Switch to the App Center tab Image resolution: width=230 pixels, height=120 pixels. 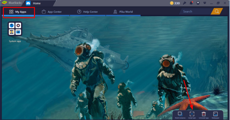(52, 12)
